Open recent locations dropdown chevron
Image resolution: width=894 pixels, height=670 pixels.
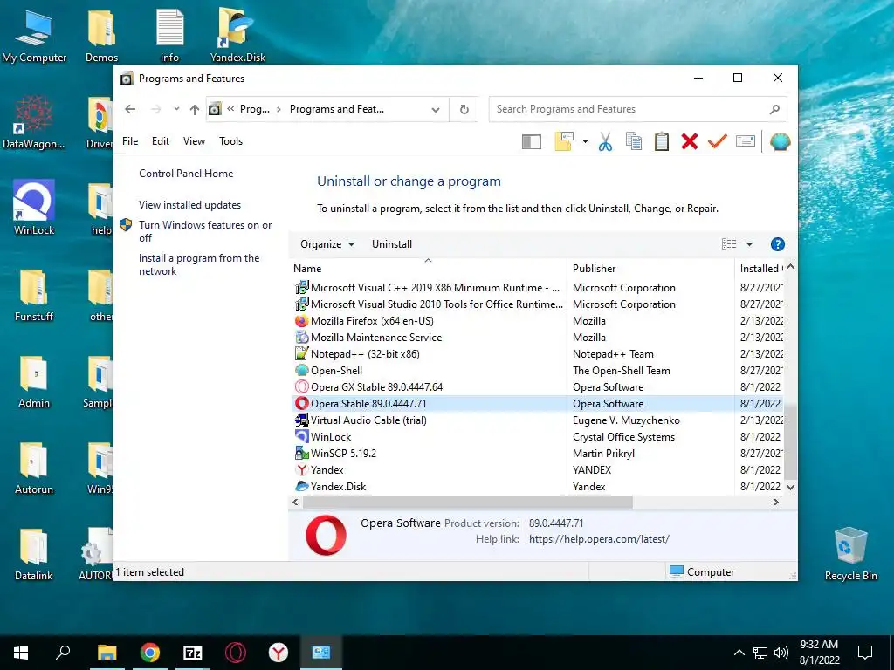(176, 109)
